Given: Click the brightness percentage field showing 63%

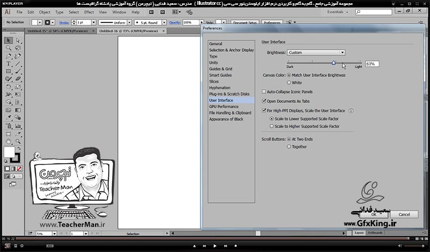Looking at the screenshot, I should point(372,64).
